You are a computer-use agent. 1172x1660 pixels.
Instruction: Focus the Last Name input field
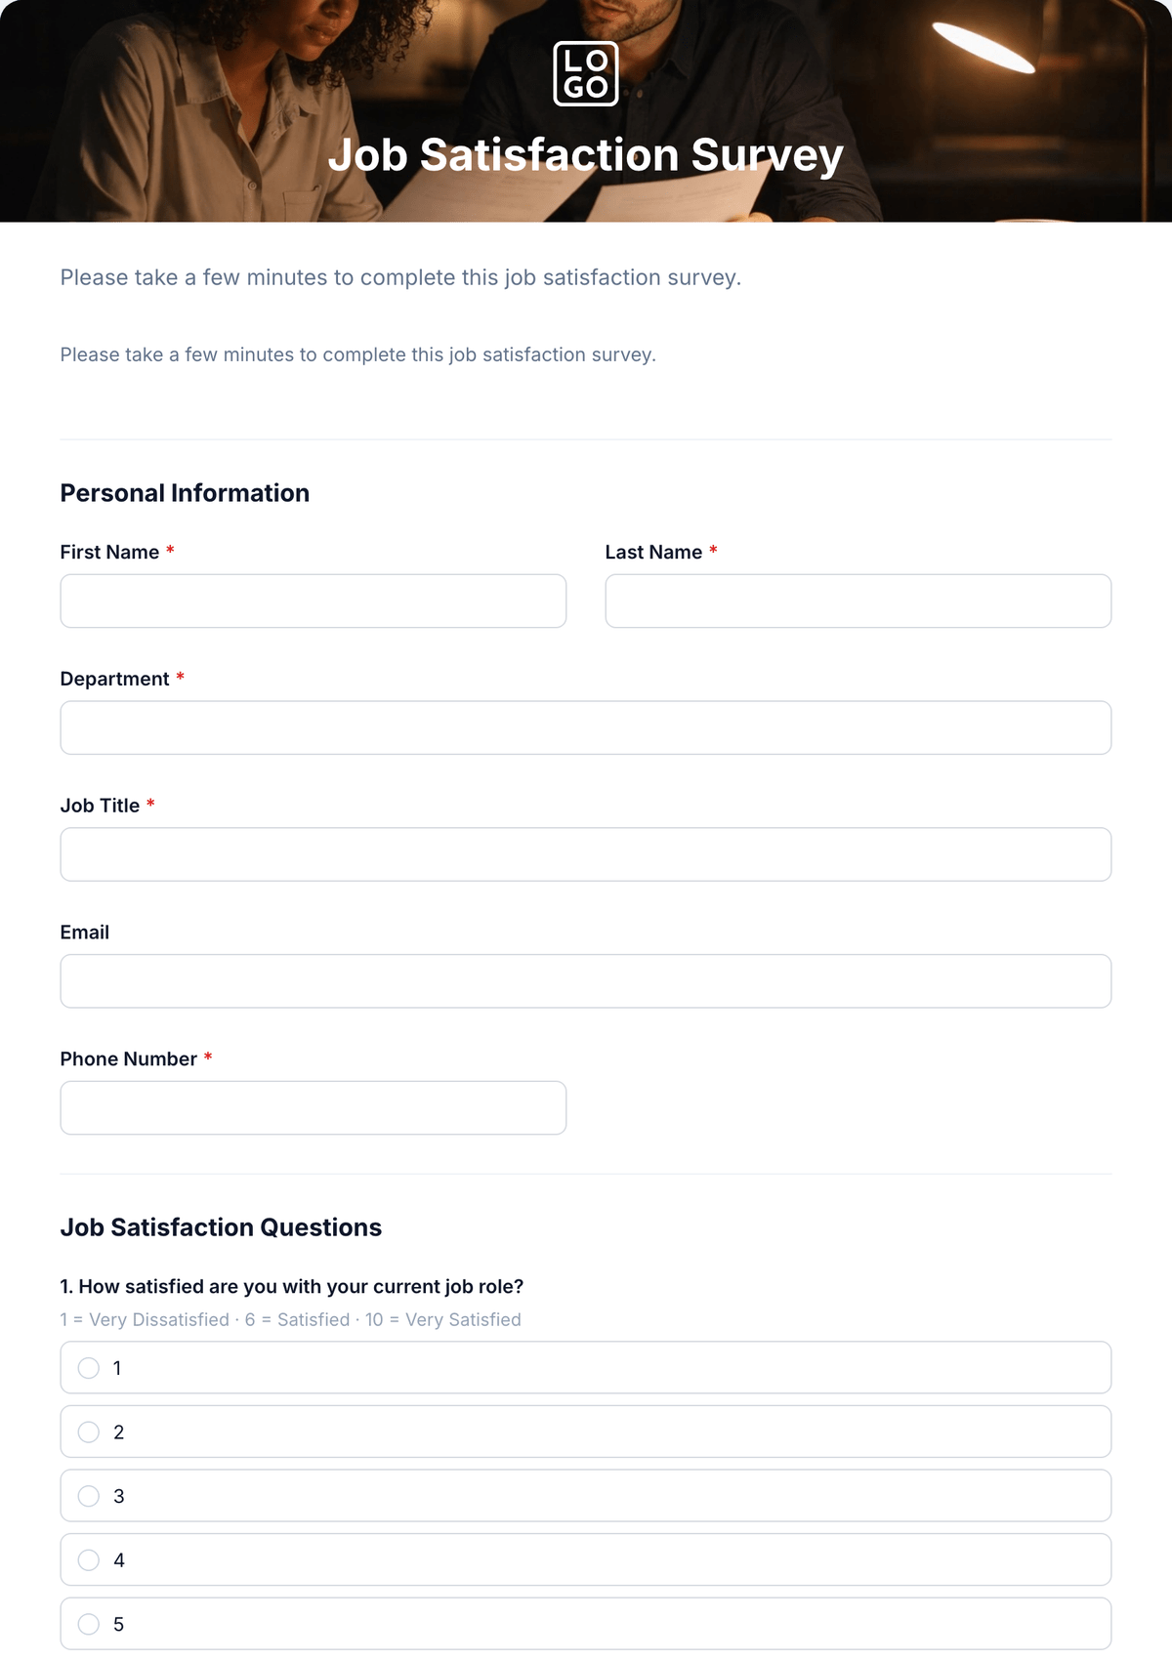[858, 601]
